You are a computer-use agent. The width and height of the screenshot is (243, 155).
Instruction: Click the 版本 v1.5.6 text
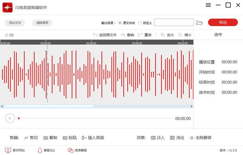click(x=228, y=150)
